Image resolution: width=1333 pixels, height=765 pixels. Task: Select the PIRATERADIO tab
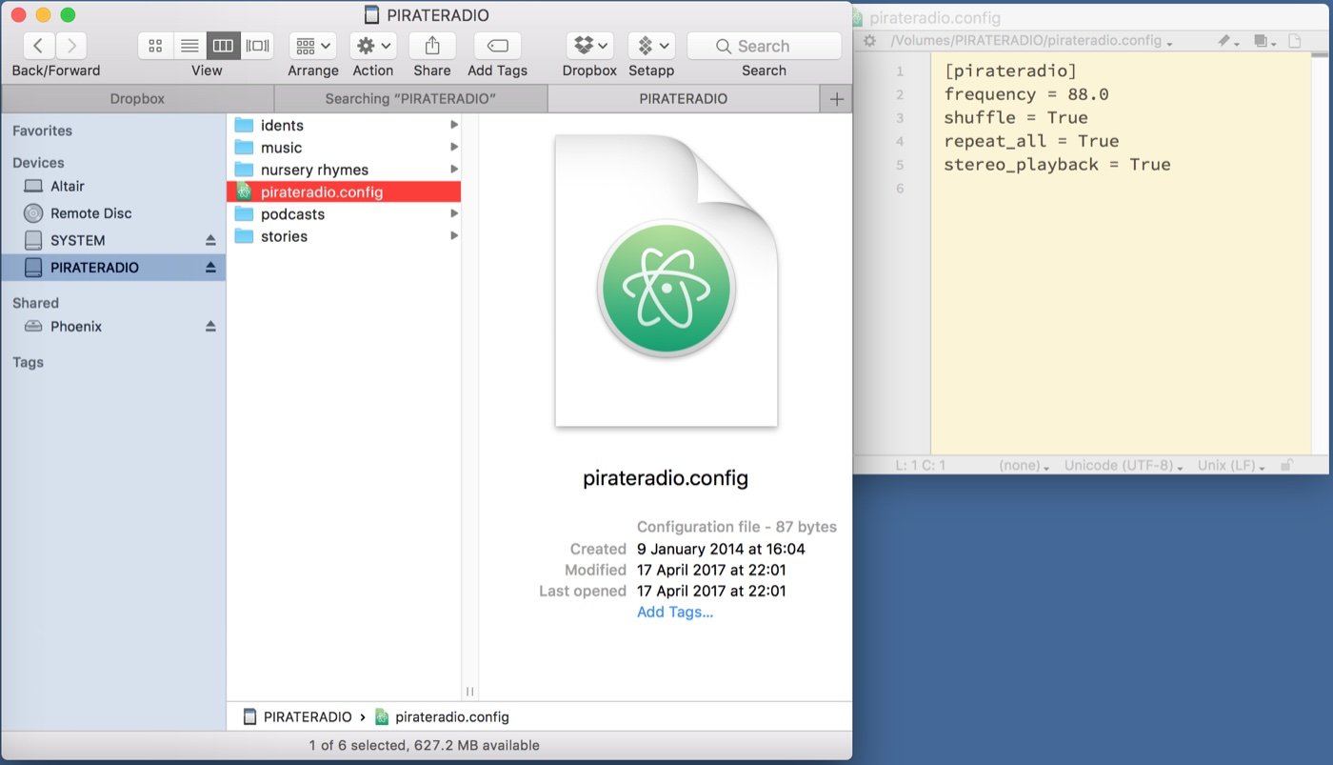684,98
